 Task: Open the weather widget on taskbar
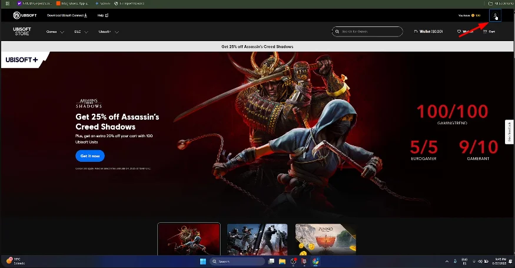click(15, 261)
